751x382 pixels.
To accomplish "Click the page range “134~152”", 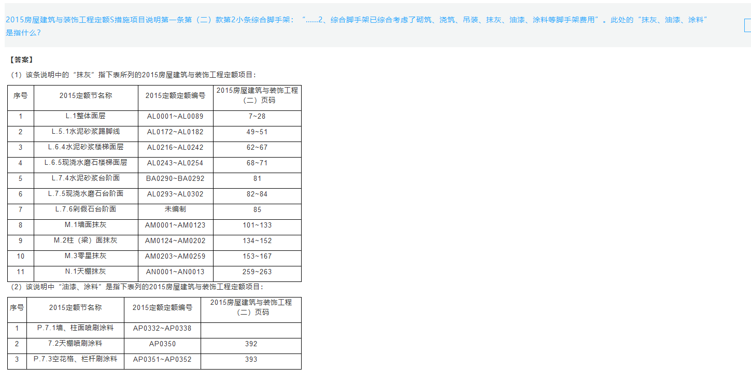I will click(257, 240).
